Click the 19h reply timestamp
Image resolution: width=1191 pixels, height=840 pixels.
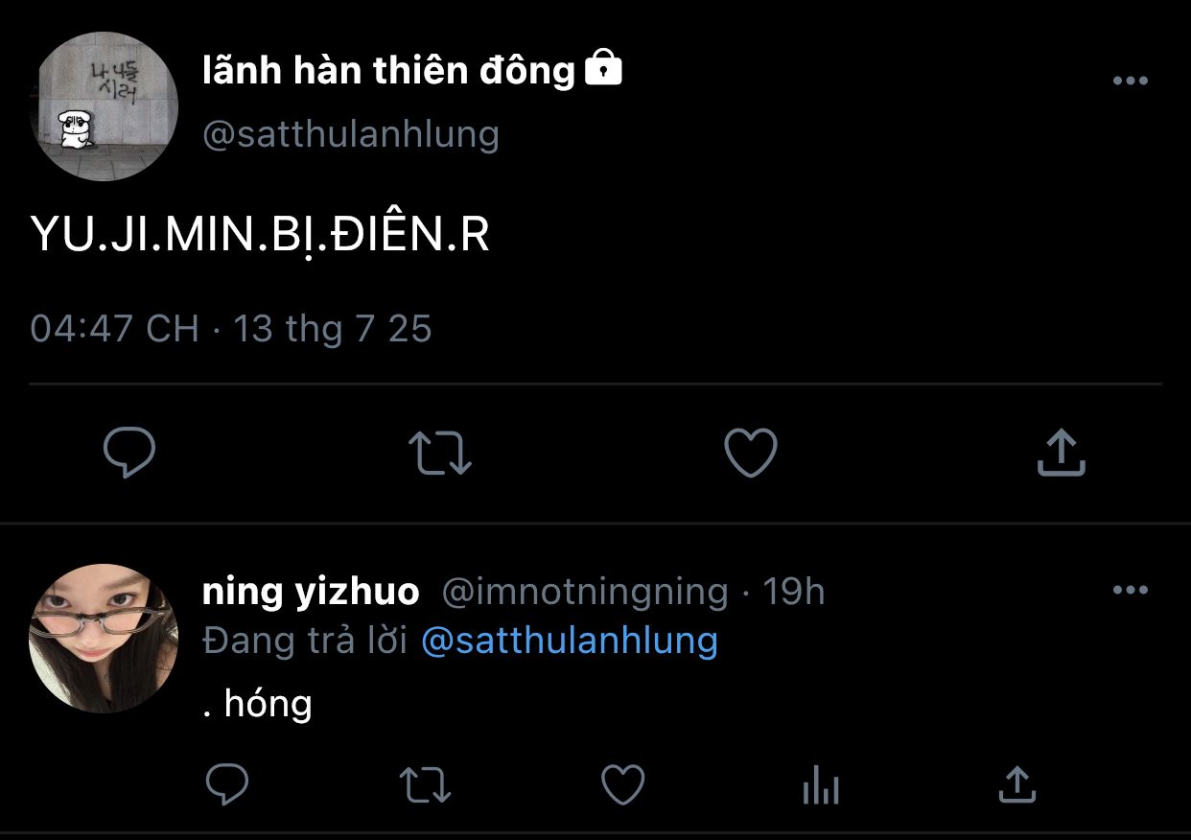tap(793, 592)
